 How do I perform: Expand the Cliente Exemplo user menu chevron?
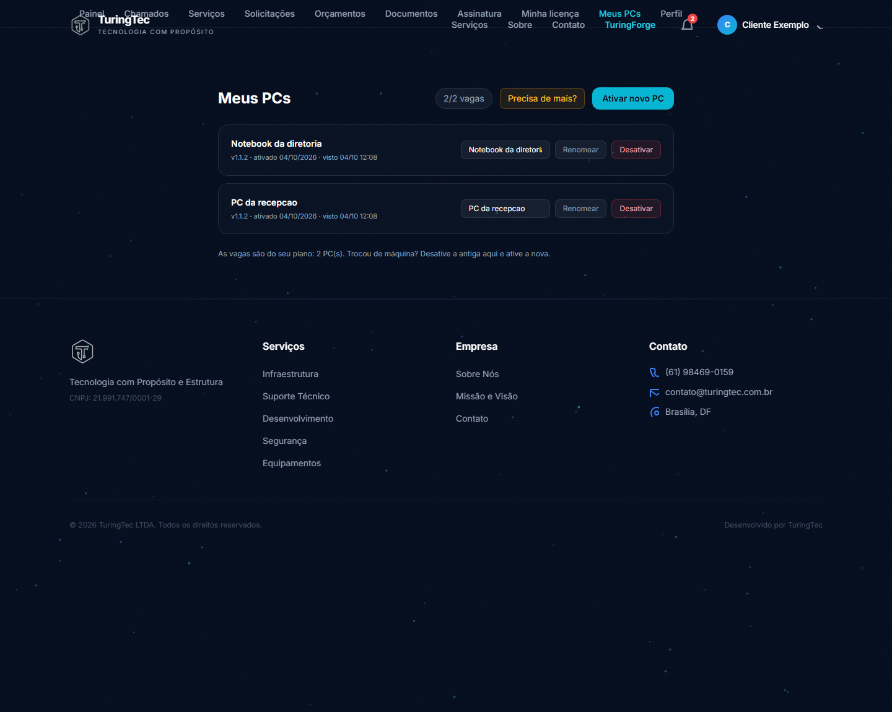coord(820,25)
